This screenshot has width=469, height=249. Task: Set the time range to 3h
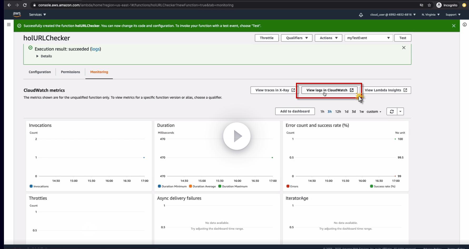coord(329,112)
